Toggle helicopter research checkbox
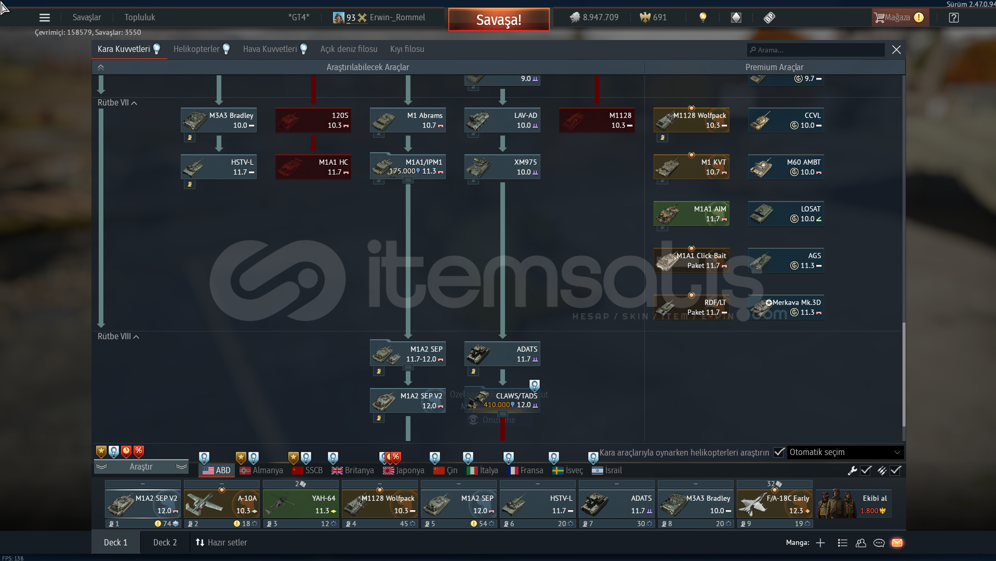The width and height of the screenshot is (996, 561). (x=778, y=452)
